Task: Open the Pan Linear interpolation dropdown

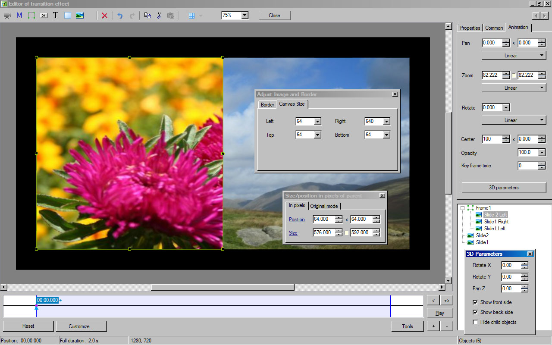Action: pyautogui.click(x=514, y=56)
